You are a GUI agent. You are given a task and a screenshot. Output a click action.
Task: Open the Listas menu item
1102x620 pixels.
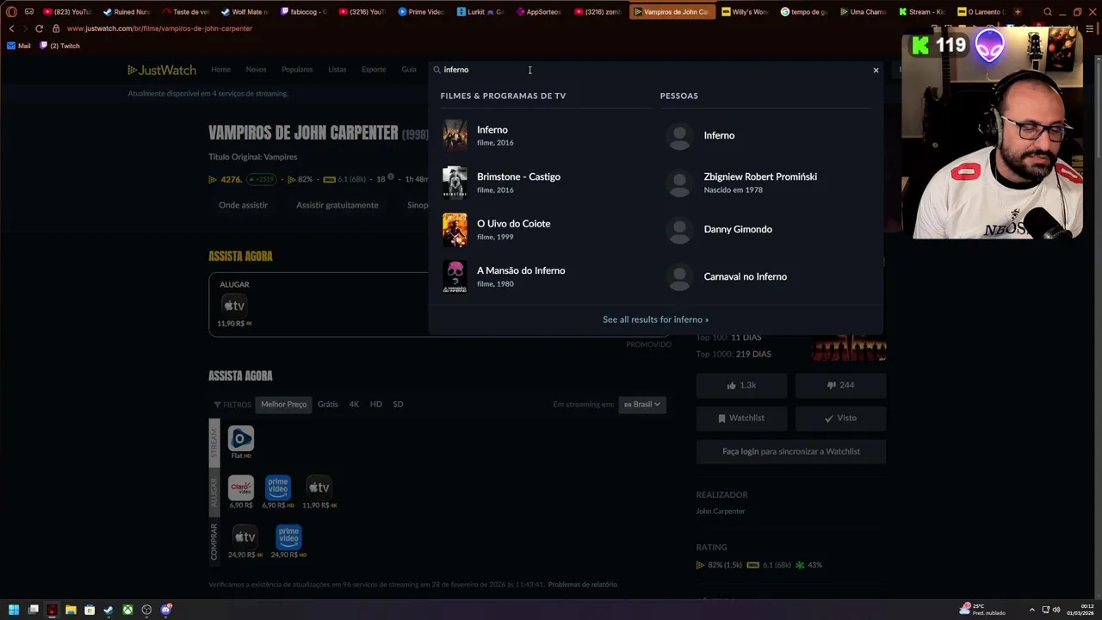click(337, 70)
